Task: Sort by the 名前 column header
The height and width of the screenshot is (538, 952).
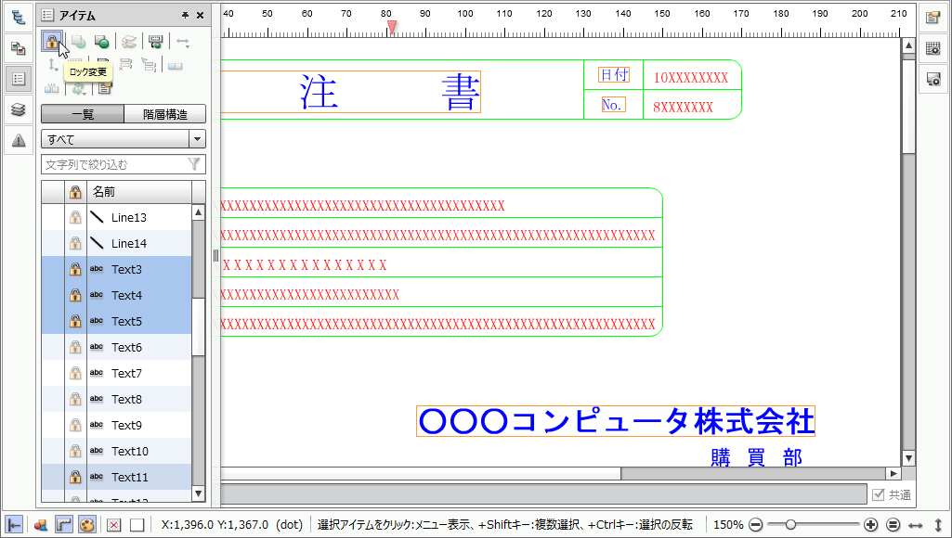Action: click(x=139, y=192)
